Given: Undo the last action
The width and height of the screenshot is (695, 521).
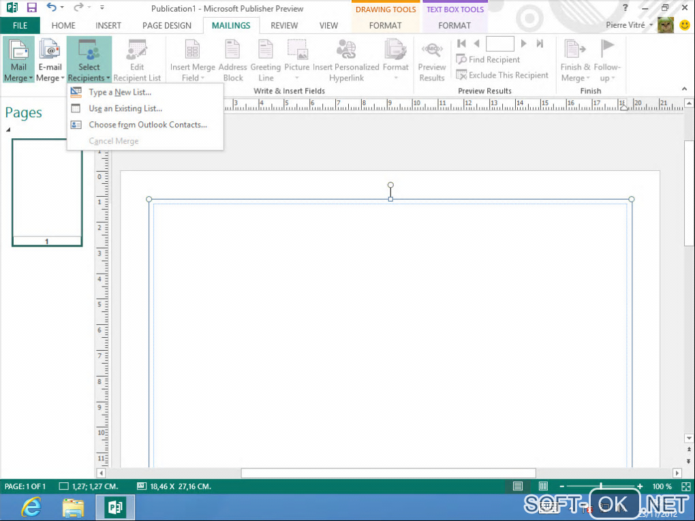Looking at the screenshot, I should 51,7.
